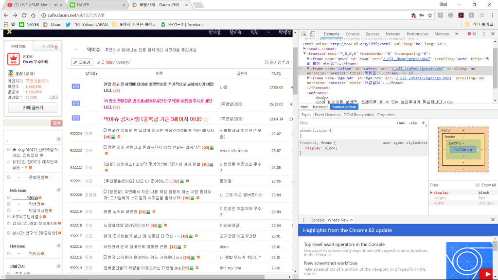Expand the head element node
The height and width of the screenshot is (280, 498).
click(x=304, y=49)
